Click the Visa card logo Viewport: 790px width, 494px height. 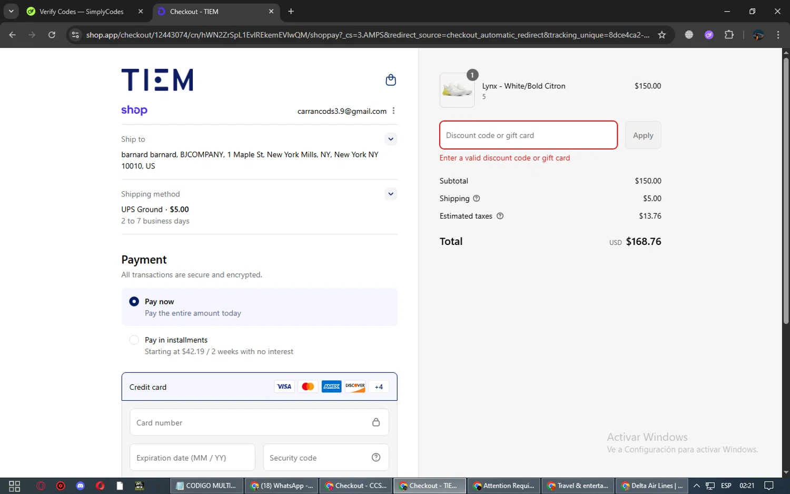[284, 387]
